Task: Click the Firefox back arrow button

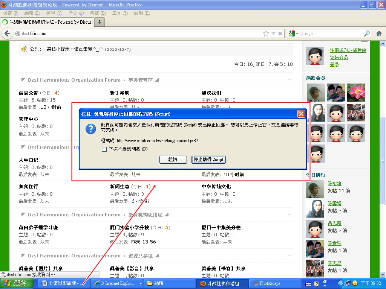Action: coord(7,33)
